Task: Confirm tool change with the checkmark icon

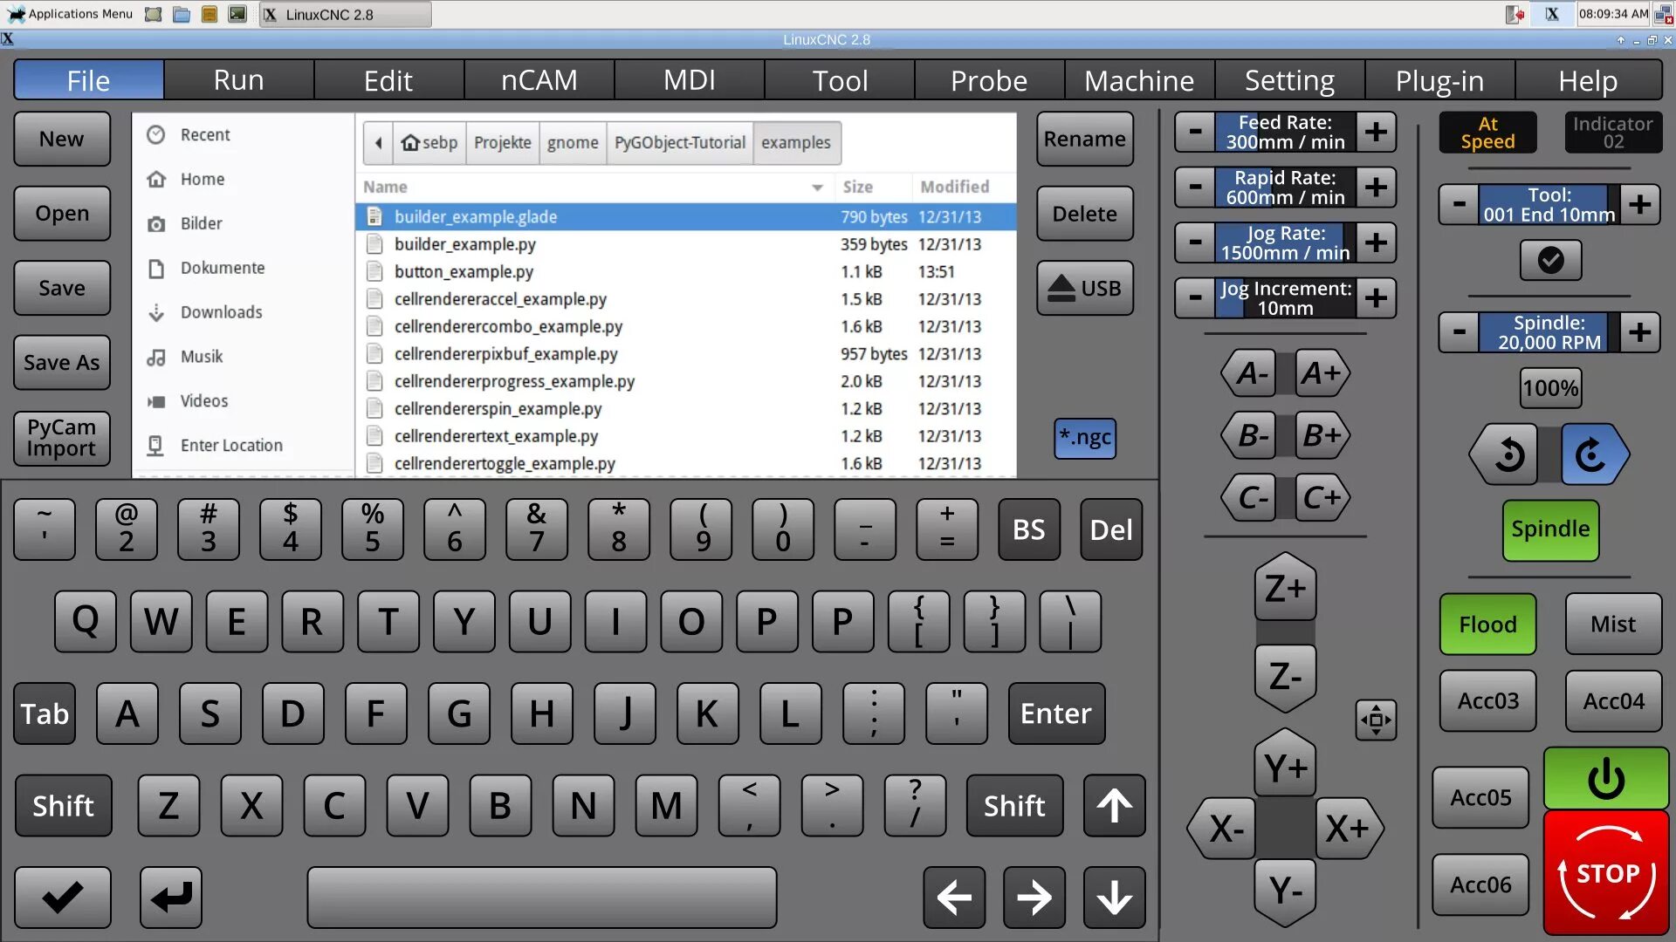Action: (1549, 260)
